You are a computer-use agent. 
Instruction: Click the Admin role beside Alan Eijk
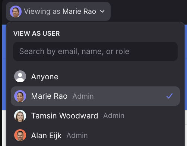(77, 135)
